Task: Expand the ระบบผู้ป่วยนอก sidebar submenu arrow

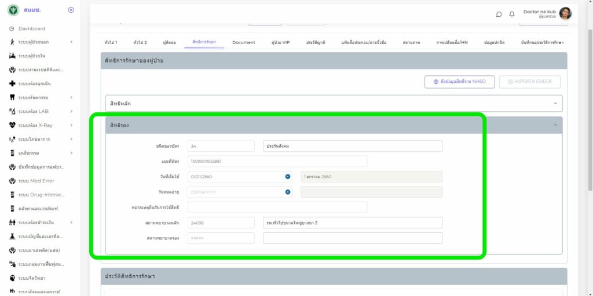Action: coord(71,42)
